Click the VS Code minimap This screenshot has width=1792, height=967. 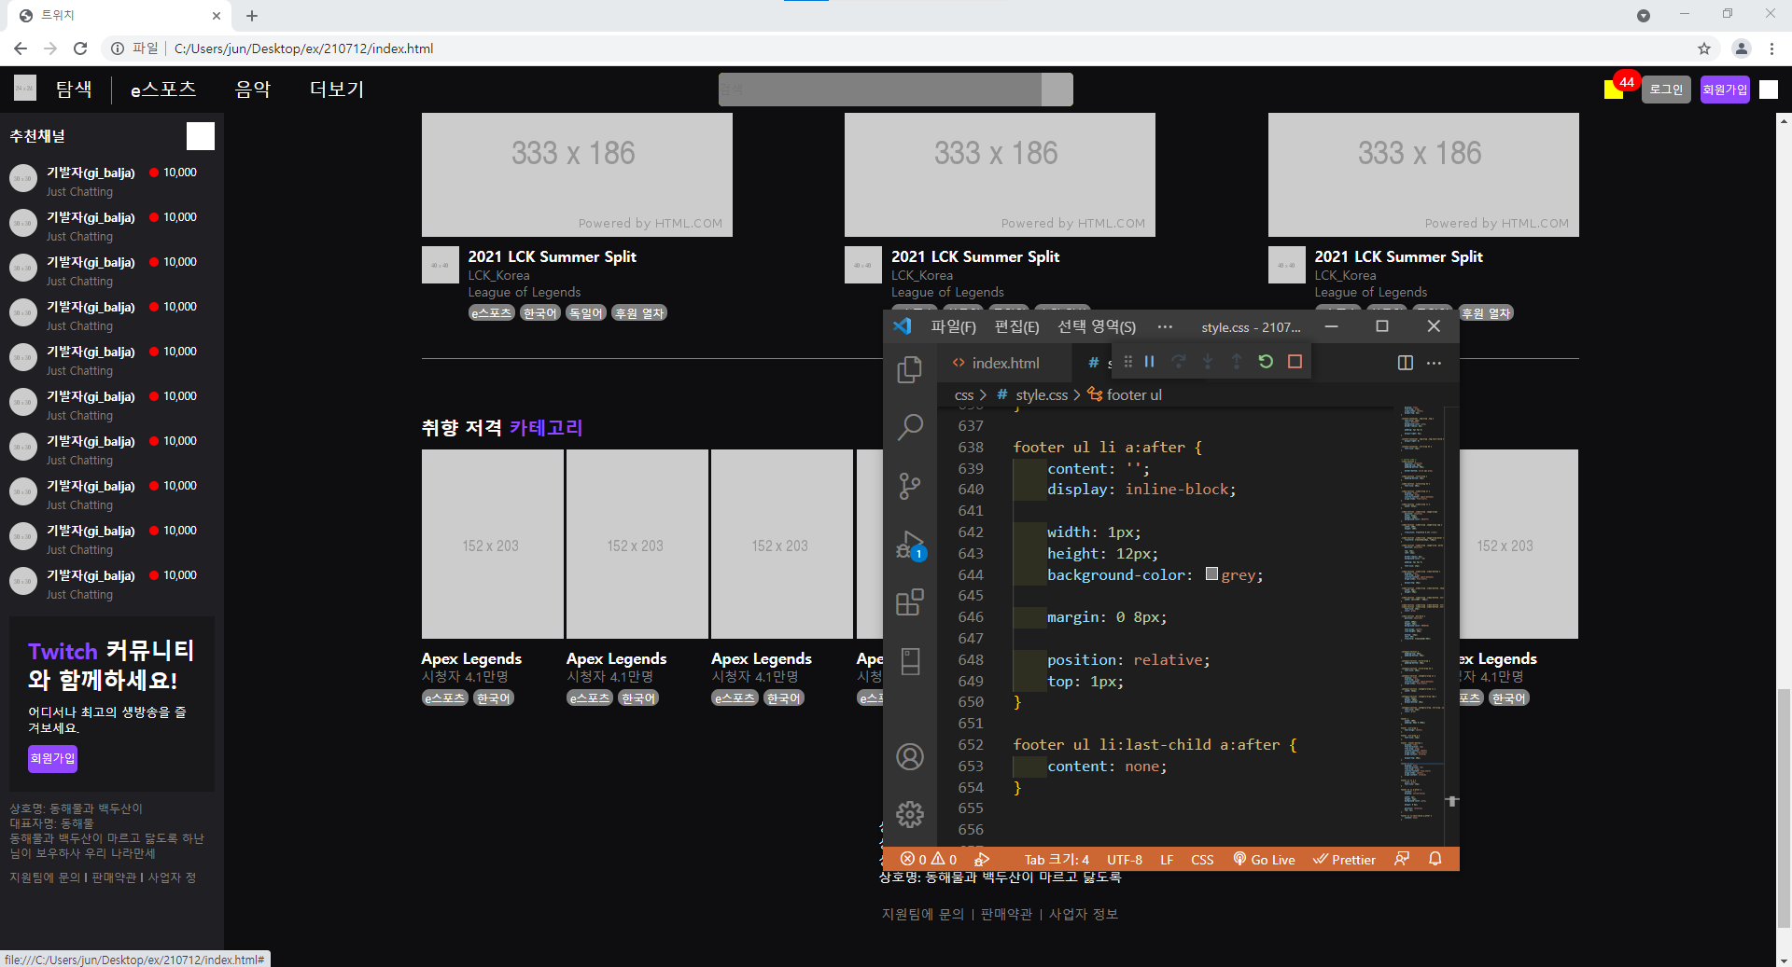click(x=1421, y=615)
